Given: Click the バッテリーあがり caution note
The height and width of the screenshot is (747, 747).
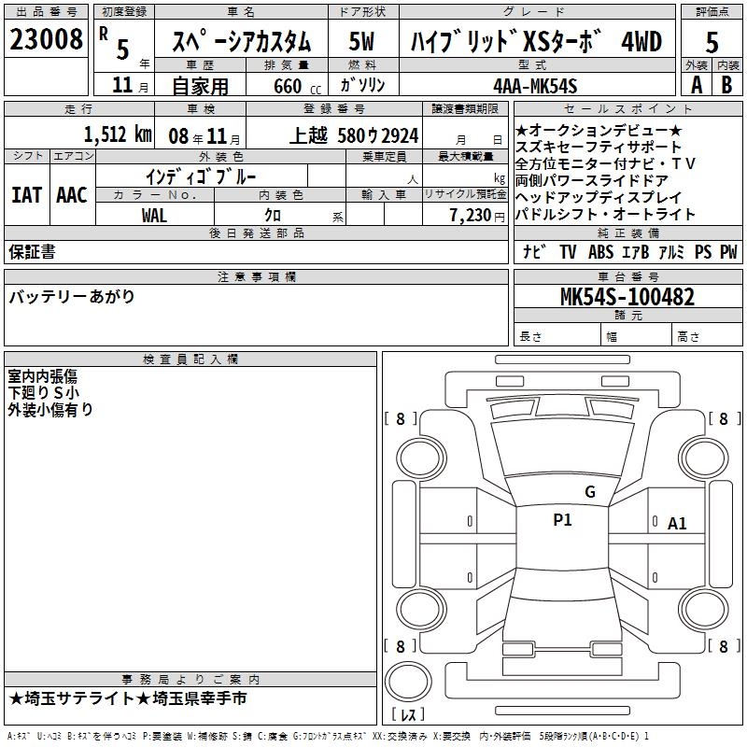Looking at the screenshot, I should coord(72,297).
